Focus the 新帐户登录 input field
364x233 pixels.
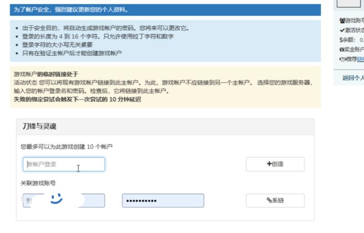64,165
